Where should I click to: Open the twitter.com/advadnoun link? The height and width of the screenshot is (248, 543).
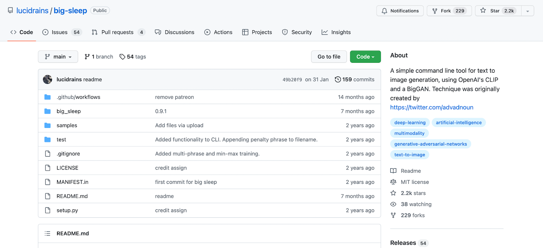click(432, 107)
